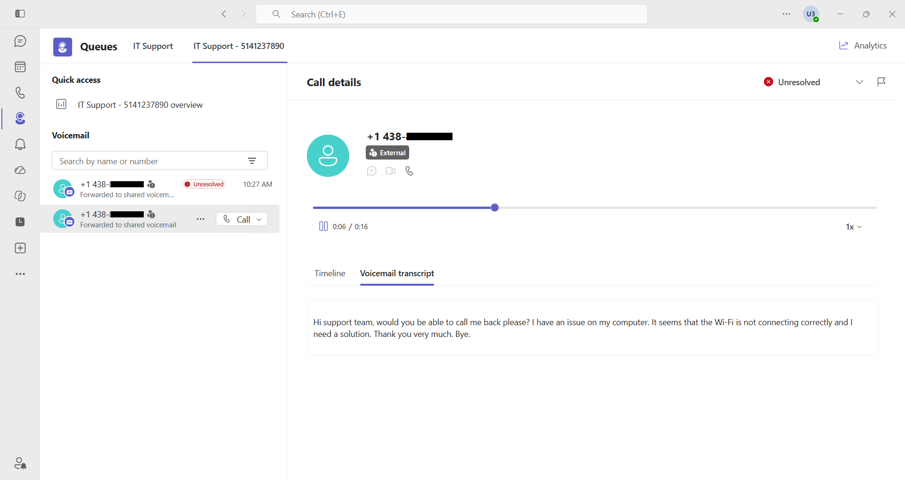This screenshot has height=480, width=905.
Task: Open the U3 profile avatar
Action: tap(811, 14)
